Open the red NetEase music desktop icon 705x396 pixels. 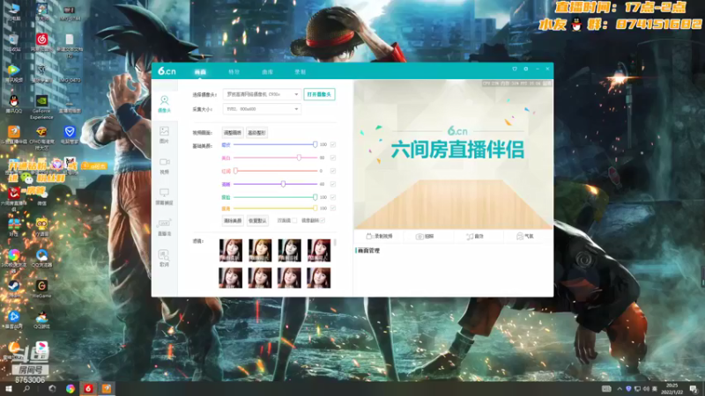coord(41,42)
